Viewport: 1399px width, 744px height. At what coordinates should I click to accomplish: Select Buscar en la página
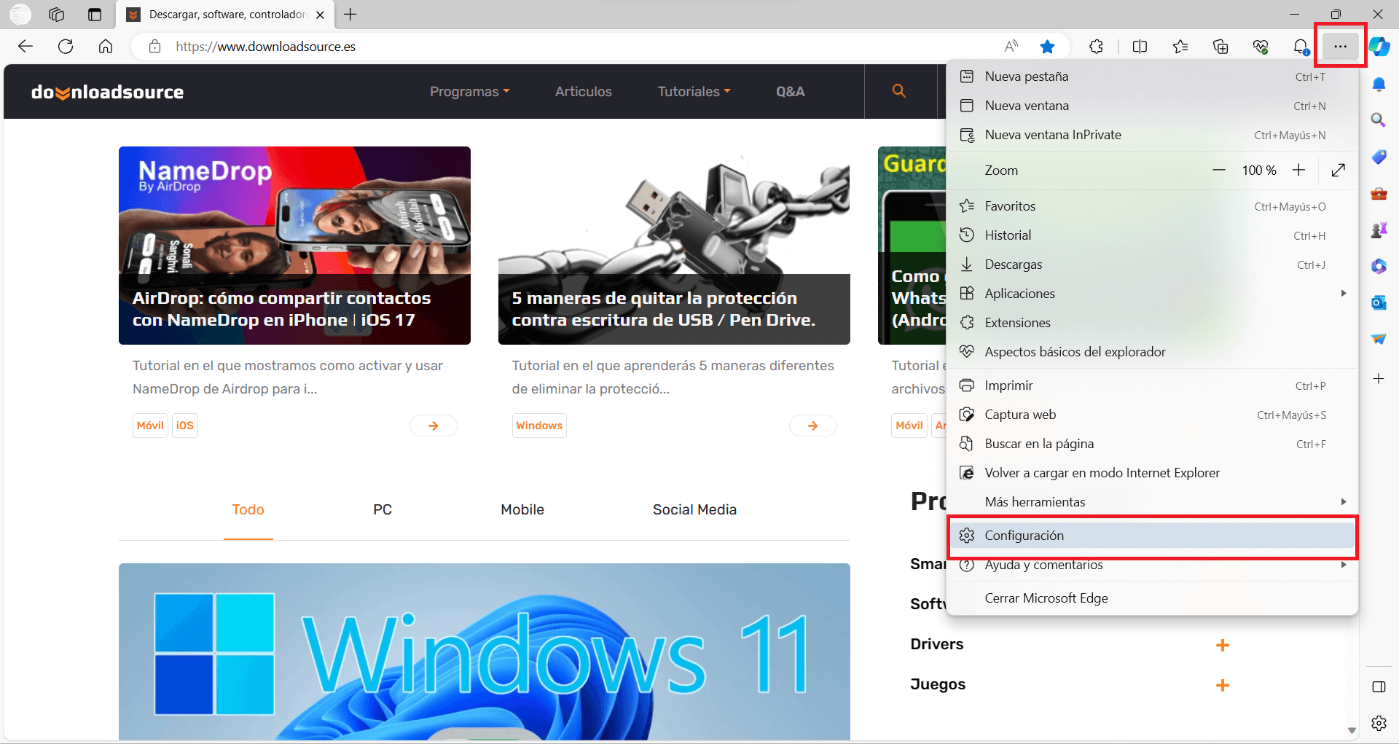click(1152, 444)
